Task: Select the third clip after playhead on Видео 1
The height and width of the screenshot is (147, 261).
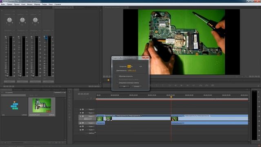Action: (x=210, y=118)
